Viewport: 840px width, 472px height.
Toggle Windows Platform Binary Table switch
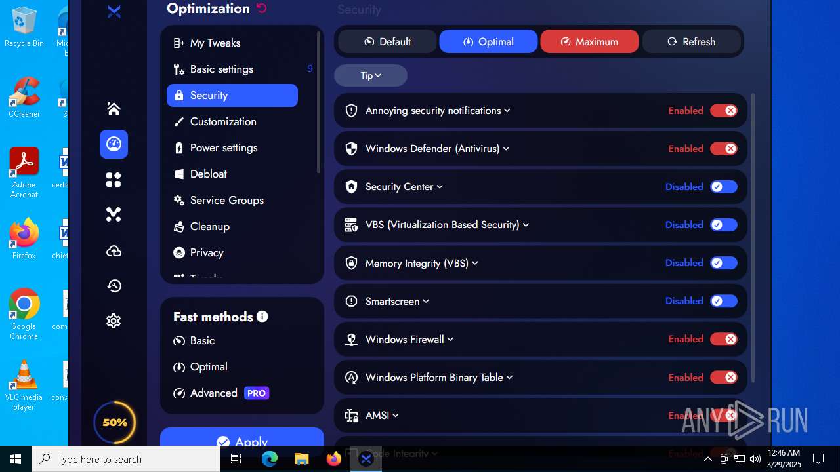point(724,377)
